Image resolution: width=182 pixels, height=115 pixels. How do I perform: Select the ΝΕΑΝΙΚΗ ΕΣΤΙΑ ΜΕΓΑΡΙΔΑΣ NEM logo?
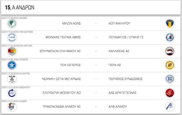[12, 79]
